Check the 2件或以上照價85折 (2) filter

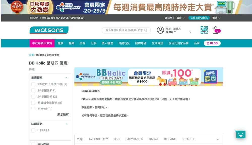coord(33,84)
